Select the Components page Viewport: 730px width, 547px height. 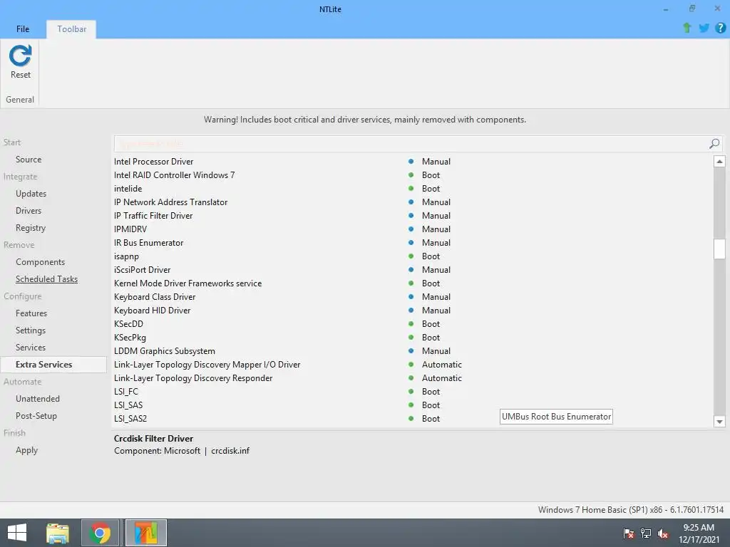click(41, 262)
